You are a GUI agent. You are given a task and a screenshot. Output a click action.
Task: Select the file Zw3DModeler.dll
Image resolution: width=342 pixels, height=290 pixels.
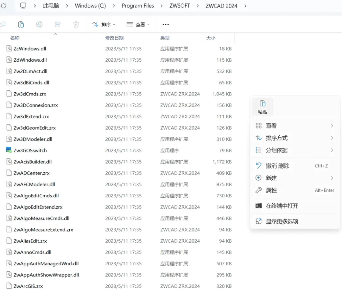33,139
